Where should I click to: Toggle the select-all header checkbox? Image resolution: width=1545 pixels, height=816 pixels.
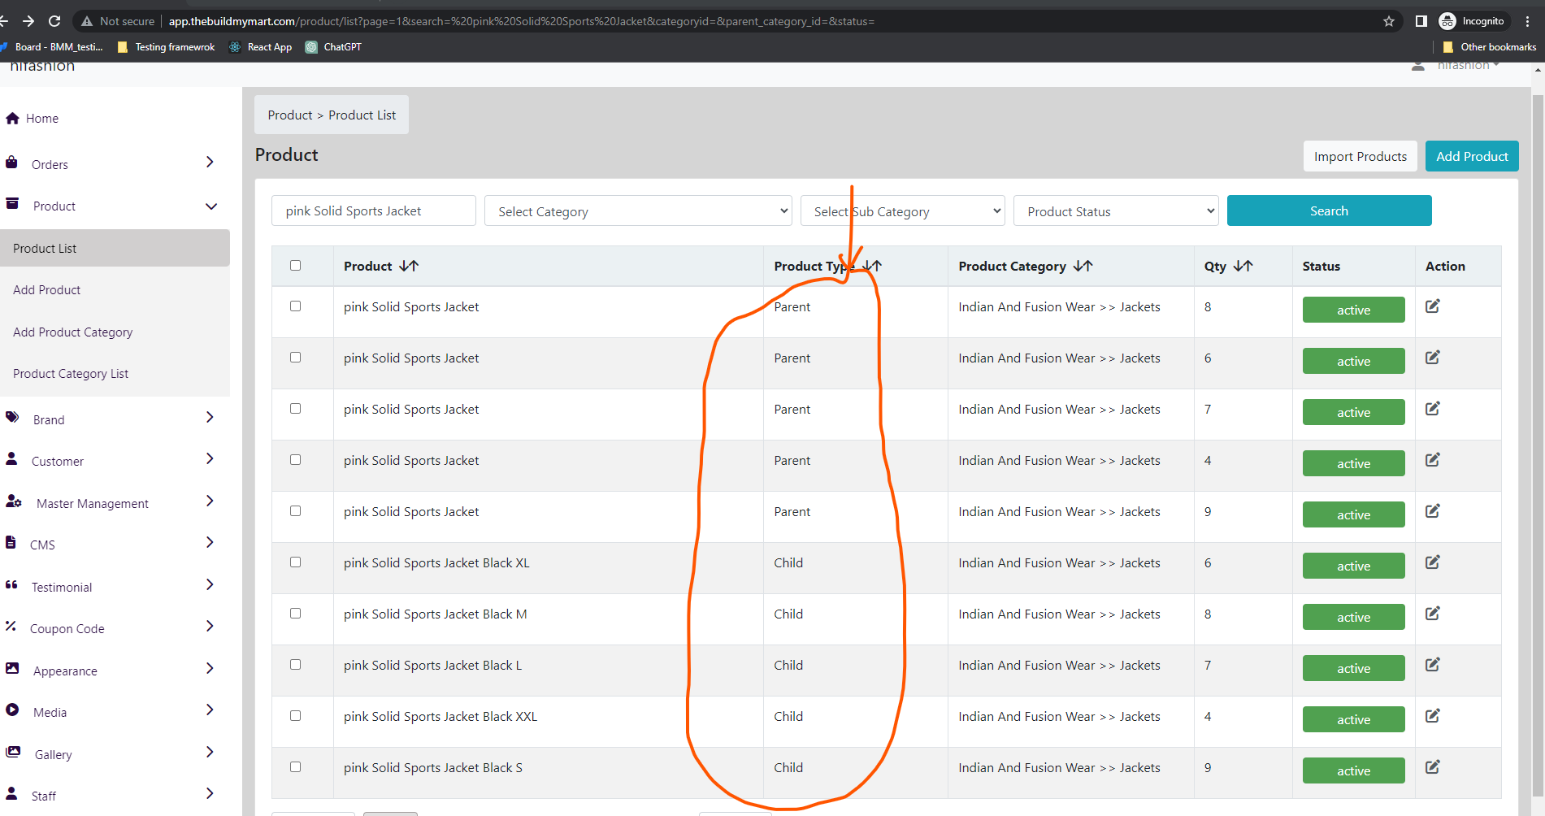(295, 266)
